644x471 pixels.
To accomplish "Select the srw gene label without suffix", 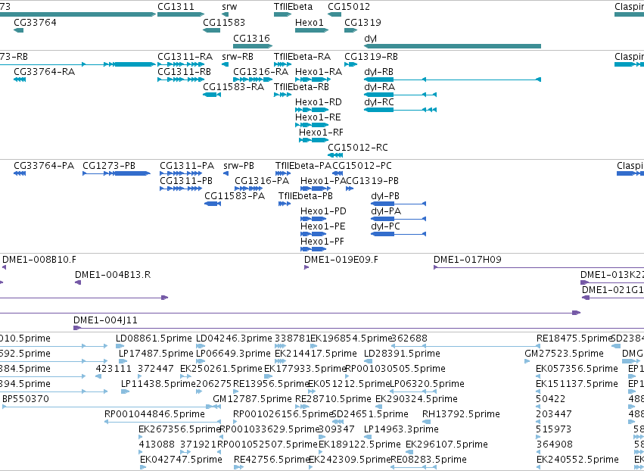I will [229, 7].
